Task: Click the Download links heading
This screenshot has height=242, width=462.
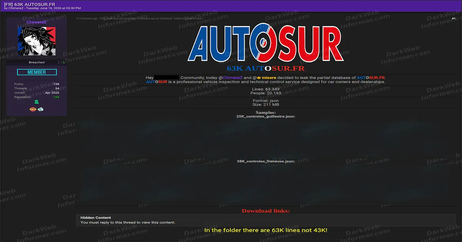Action: point(266,211)
